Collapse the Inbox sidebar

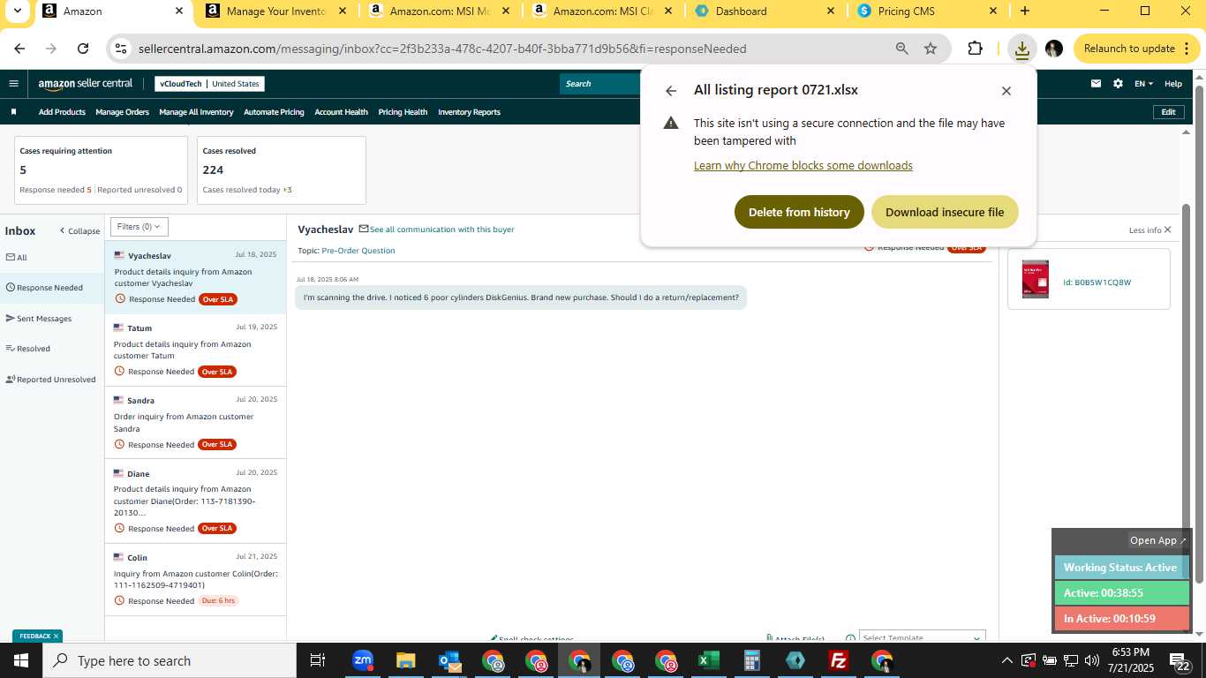pyautogui.click(x=79, y=231)
